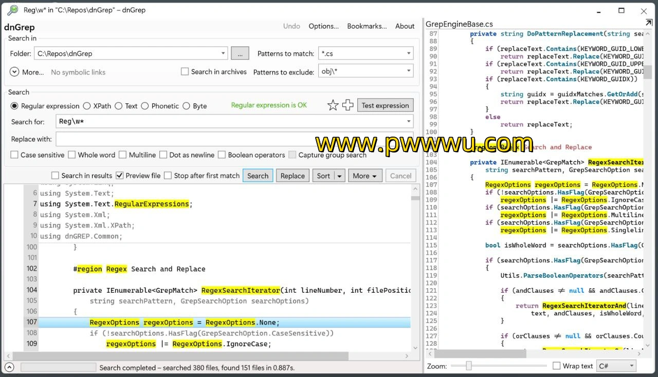Click the search progress bar
The image size is (658, 377).
pos(58,368)
